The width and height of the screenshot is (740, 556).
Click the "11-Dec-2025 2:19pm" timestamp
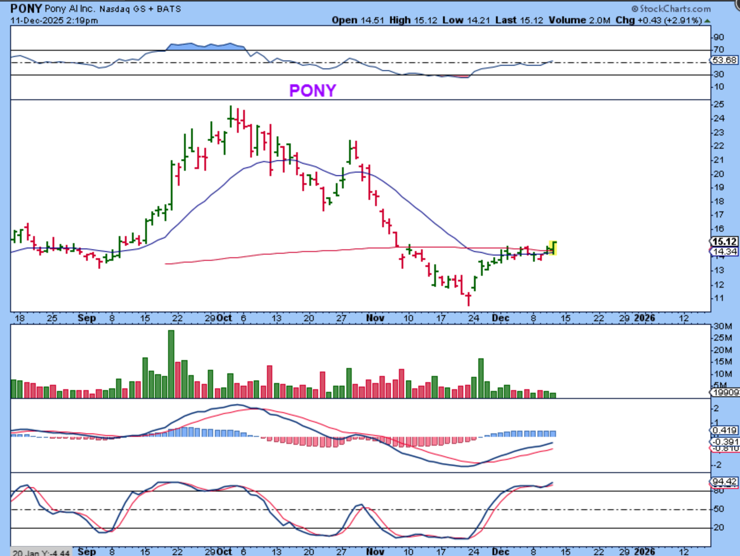pos(54,20)
